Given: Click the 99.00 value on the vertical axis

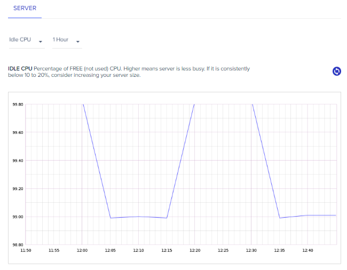Looking at the screenshot, I should 18,217.
